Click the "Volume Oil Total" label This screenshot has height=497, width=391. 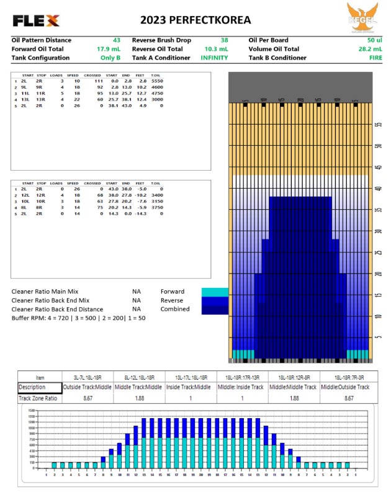pyautogui.click(x=274, y=49)
